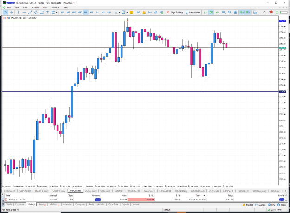Viewport: 290px width, 213px height.
Task: Switch chart to bar chart mode
Action: point(205,13)
